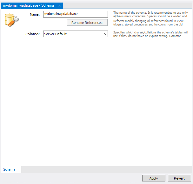Expand the Collation dropdown arrow
The width and height of the screenshot is (193, 184).
click(105, 34)
